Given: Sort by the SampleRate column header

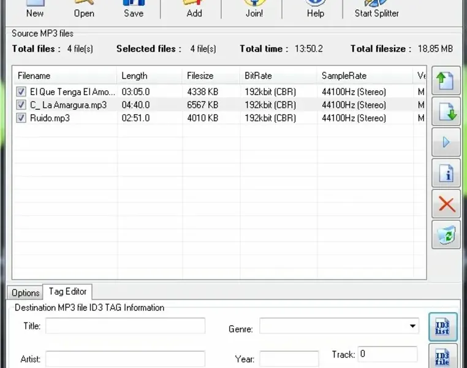Looking at the screenshot, I should tap(365, 75).
